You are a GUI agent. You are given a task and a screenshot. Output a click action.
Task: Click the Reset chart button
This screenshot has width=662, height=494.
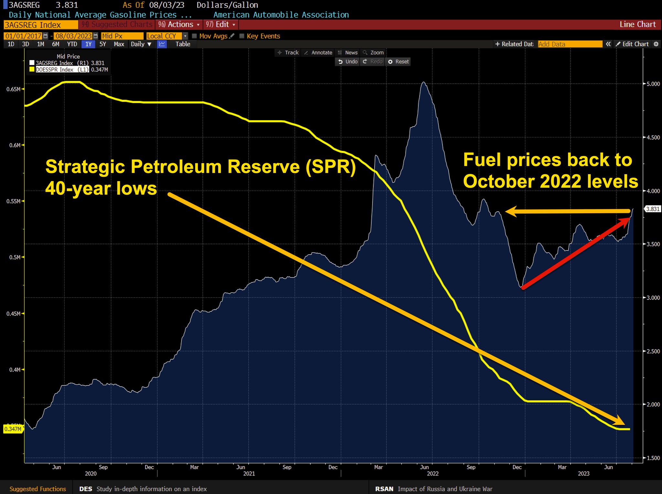tap(398, 62)
